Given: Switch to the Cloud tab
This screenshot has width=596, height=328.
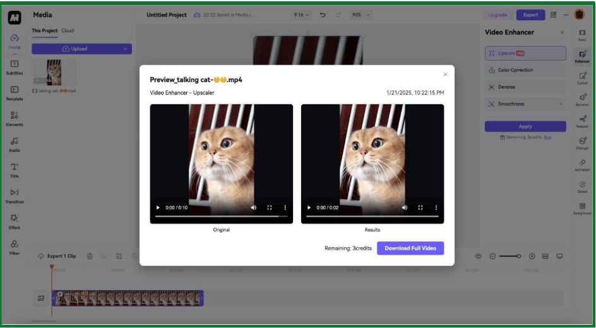Looking at the screenshot, I should pyautogui.click(x=68, y=30).
